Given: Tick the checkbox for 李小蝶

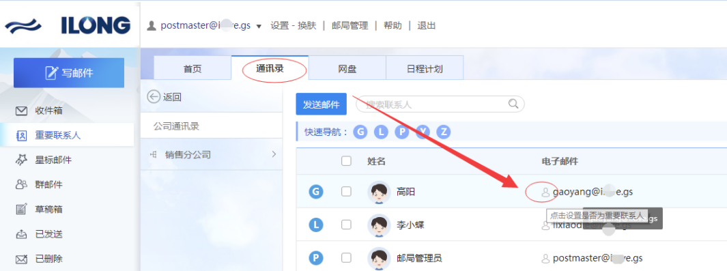Looking at the screenshot, I should coord(346,225).
